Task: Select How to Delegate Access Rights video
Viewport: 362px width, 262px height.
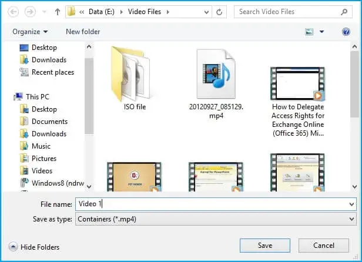Action: click(x=298, y=102)
